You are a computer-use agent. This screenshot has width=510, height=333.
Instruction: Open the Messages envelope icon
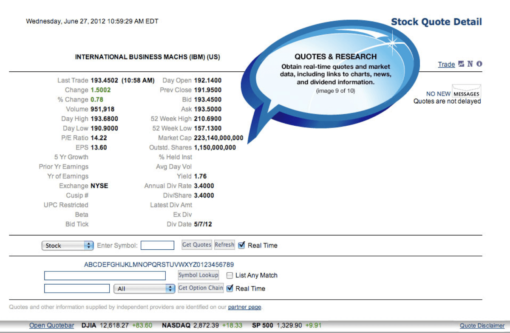coord(466,91)
